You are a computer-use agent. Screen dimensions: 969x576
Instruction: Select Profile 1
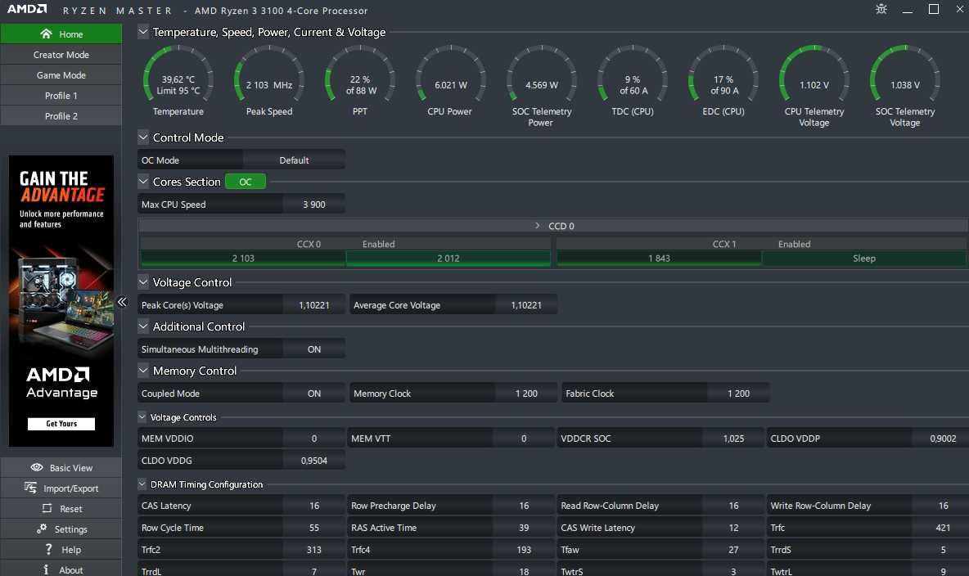[61, 95]
